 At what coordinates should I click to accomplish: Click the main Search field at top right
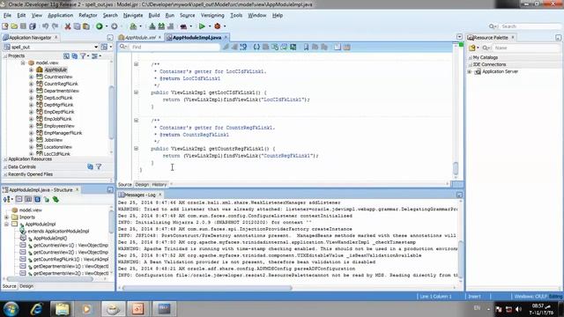(x=531, y=26)
